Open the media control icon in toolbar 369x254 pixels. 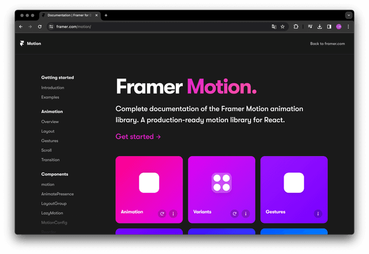(310, 27)
